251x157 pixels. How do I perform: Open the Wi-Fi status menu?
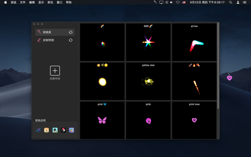pos(178,2)
